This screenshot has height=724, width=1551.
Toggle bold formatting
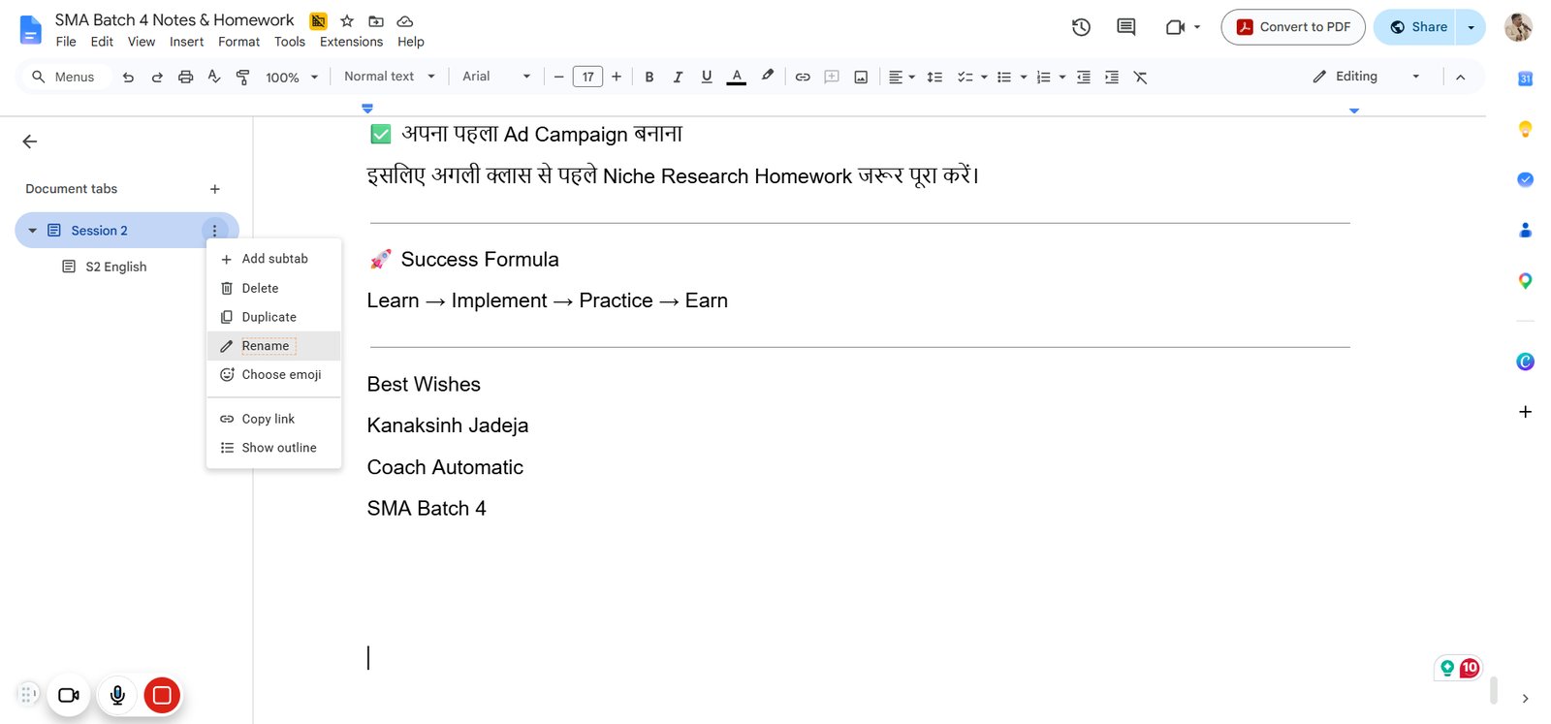tap(649, 77)
